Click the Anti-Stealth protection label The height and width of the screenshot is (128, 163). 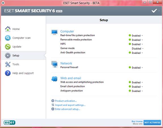tap(73, 52)
